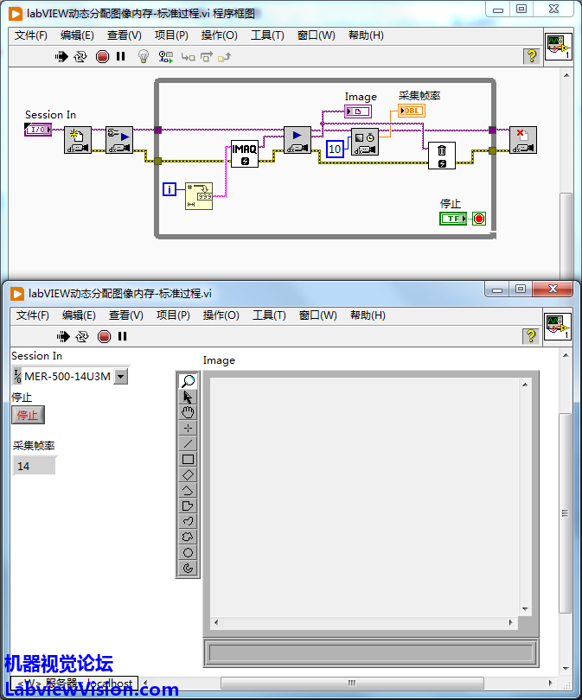Select the Pan hand tool in image palette
The width and height of the screenshot is (582, 700).
[x=188, y=412]
